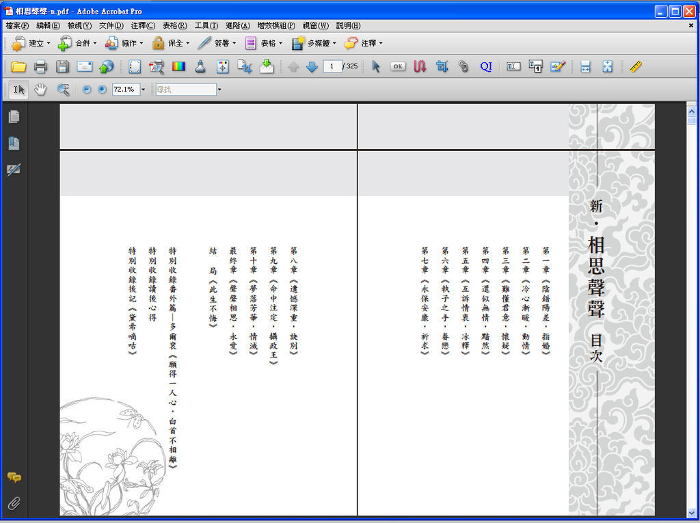
Task: Expand the zoom percentage dropdown arrow
Action: click(x=144, y=90)
